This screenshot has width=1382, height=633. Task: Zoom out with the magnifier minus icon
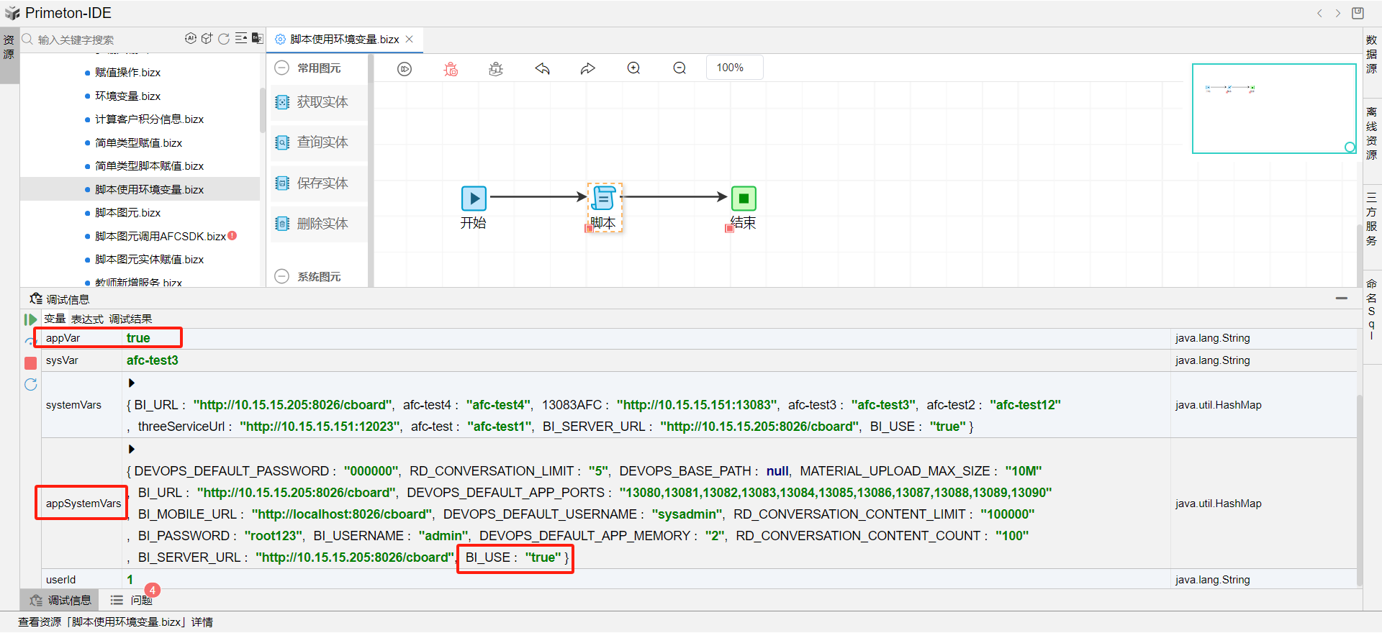[x=679, y=68]
